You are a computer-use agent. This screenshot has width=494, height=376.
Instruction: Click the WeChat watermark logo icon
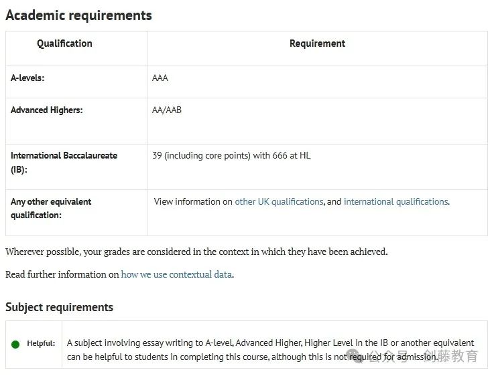click(355, 356)
